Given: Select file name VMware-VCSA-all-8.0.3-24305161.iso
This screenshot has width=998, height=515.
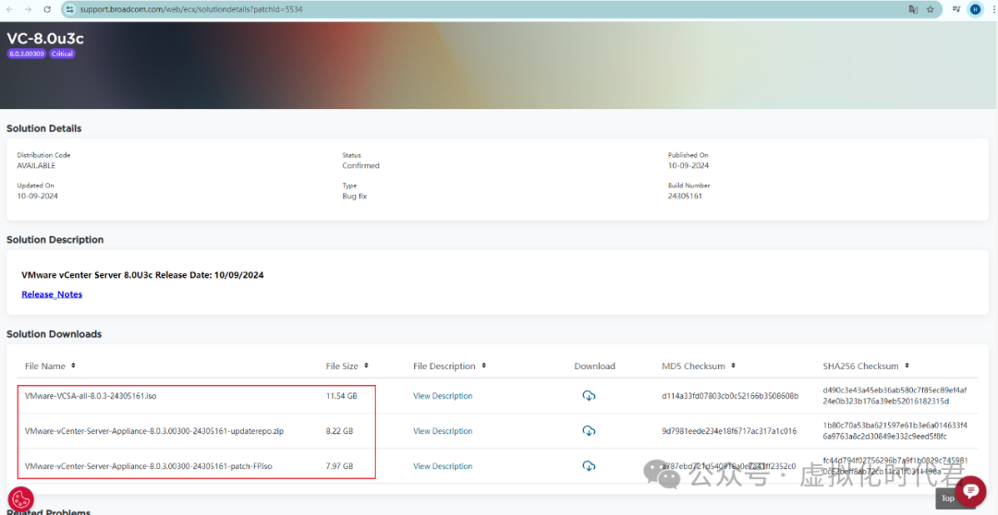Looking at the screenshot, I should click(91, 395).
